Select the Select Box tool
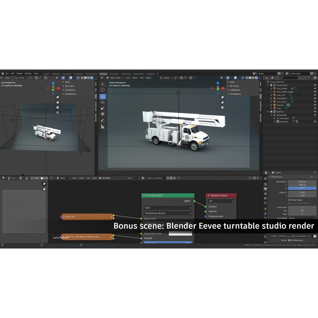 tap(103, 84)
